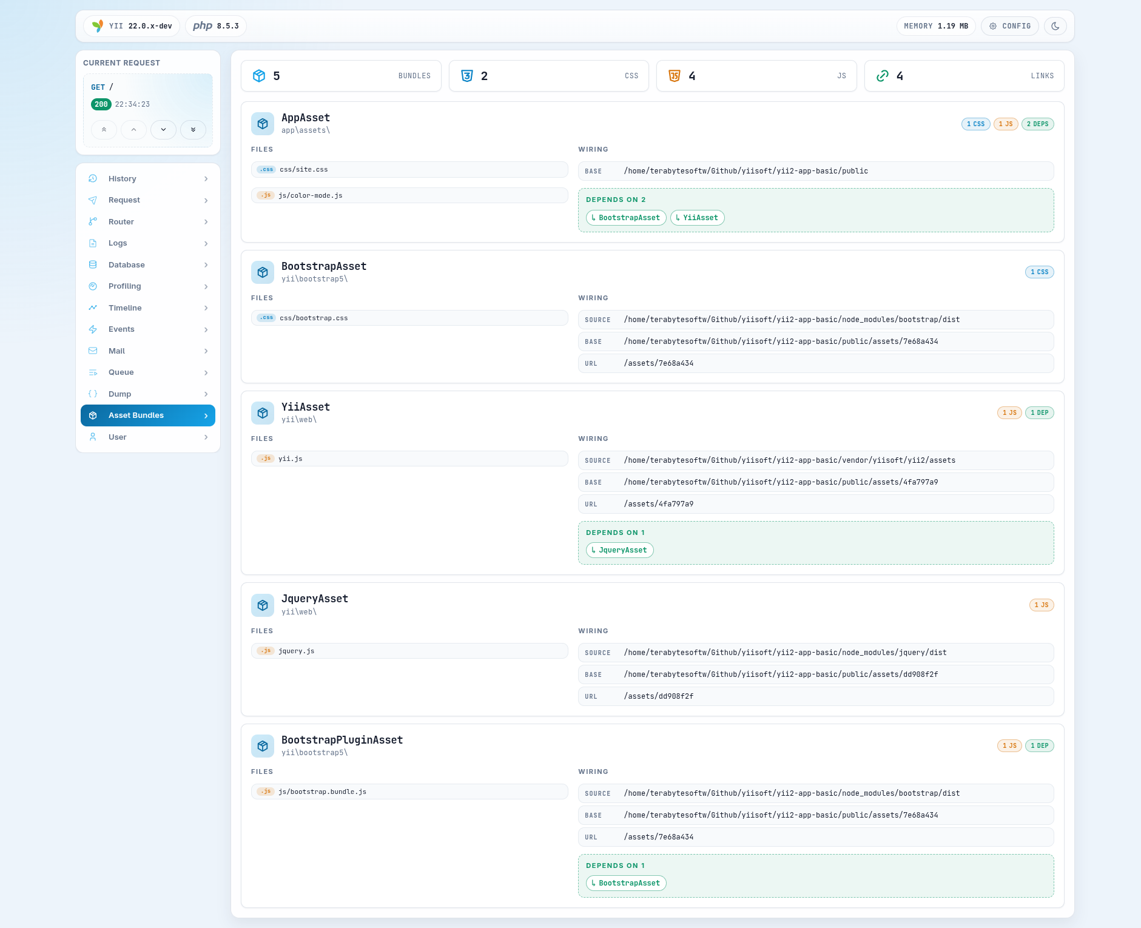
Task: Jump to the last request with double-down arrow
Action: (x=194, y=130)
